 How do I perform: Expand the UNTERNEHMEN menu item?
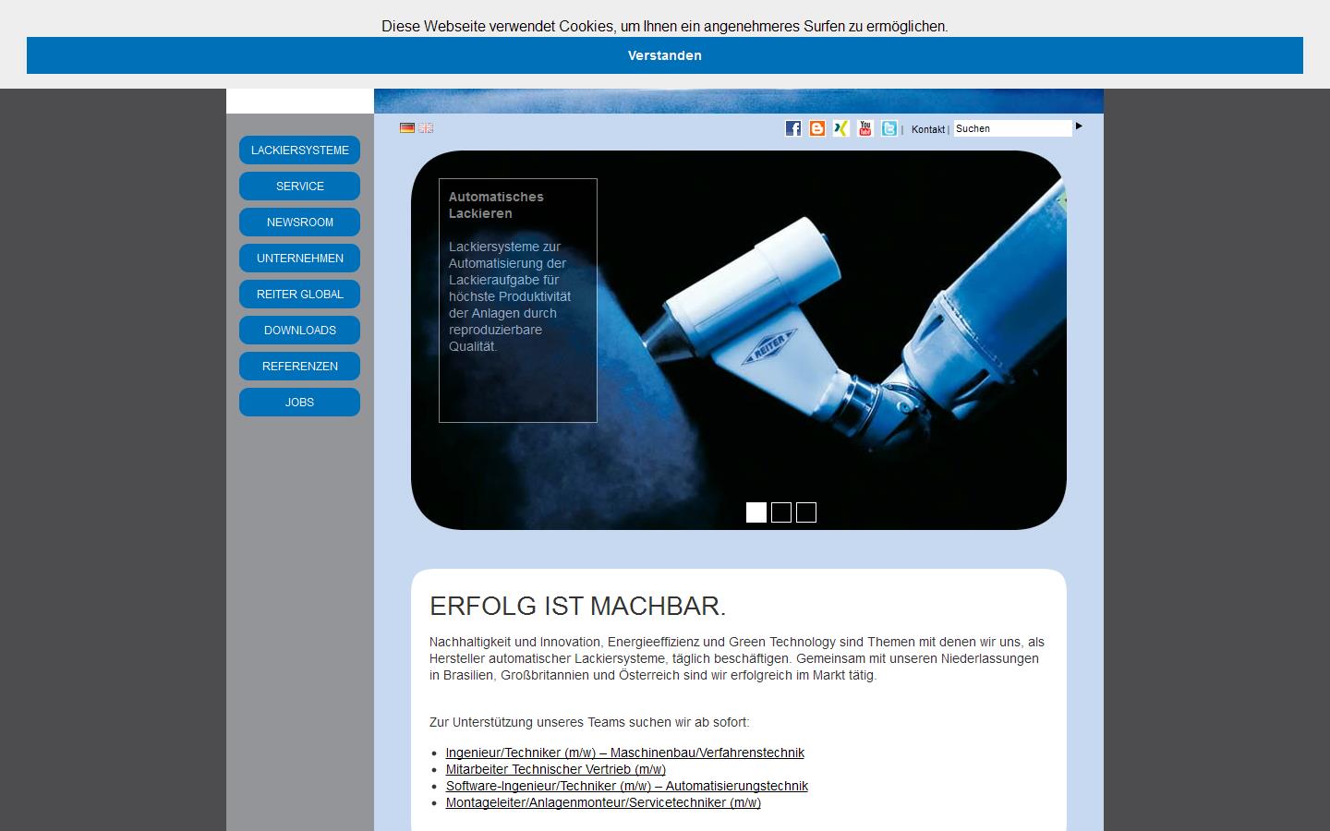pos(299,258)
